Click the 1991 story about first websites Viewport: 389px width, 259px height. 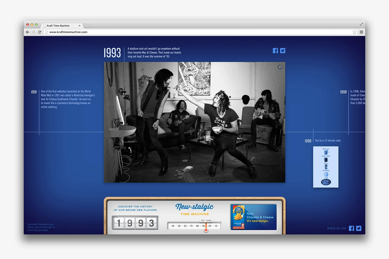tap(68, 99)
